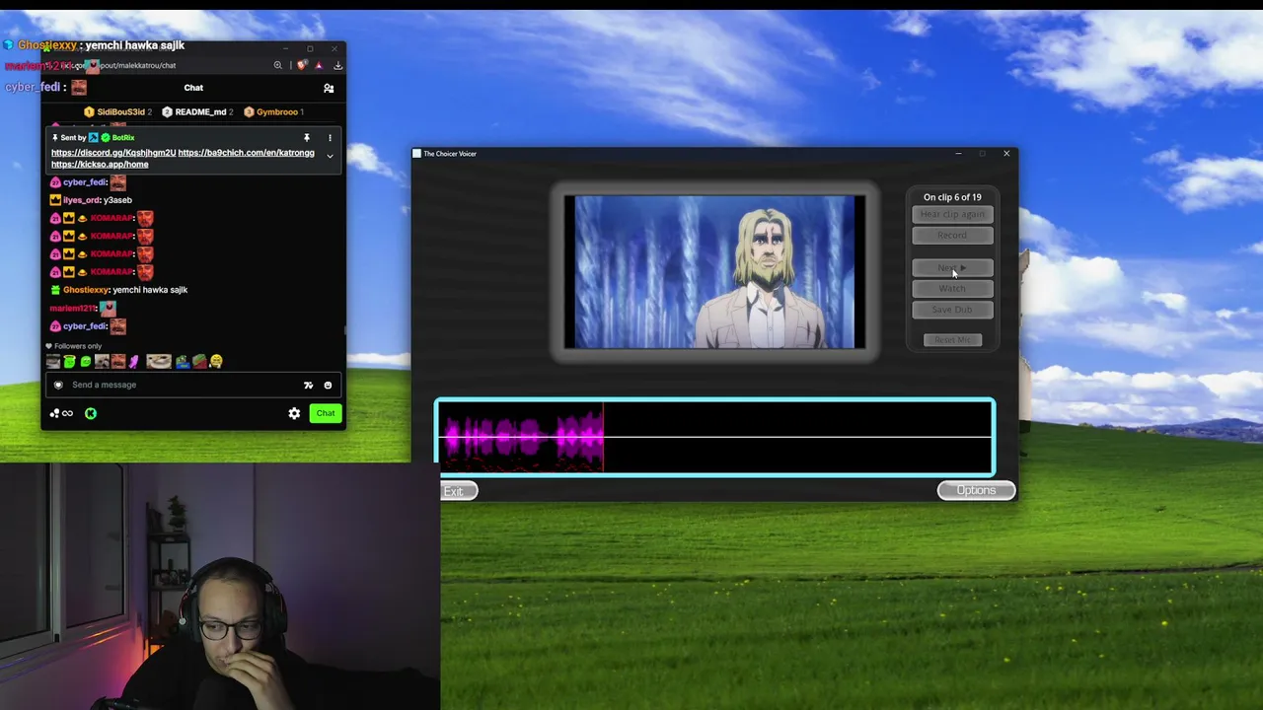Viewport: 1263px width, 710px height.
Task: Open the kickso.app/home link
Action: [x=100, y=165]
